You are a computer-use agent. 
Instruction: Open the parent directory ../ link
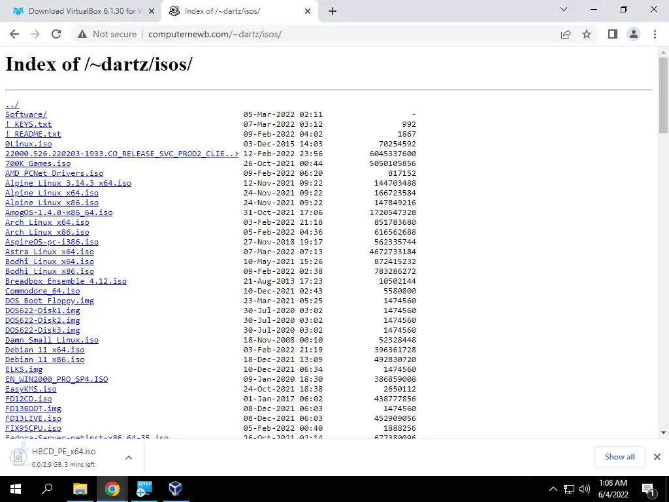pos(12,105)
